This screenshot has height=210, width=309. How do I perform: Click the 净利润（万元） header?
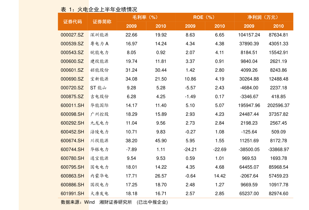click(263, 17)
